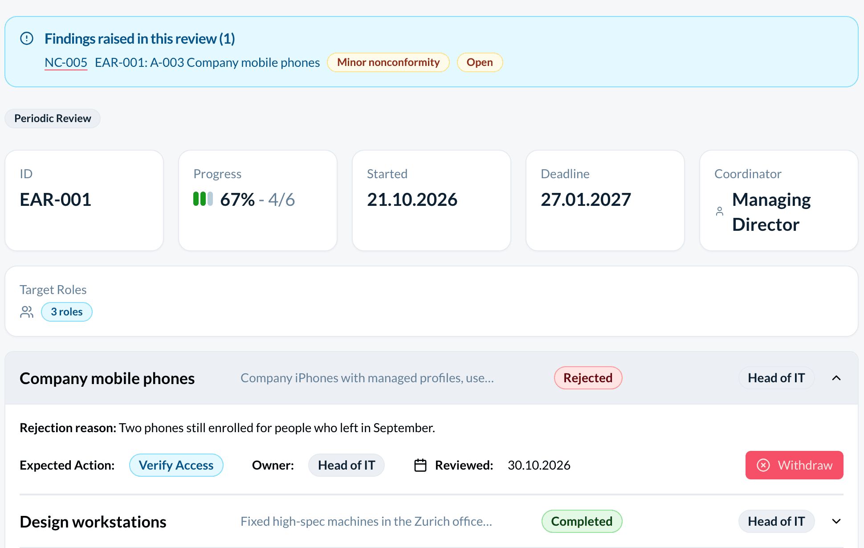Click the findings alert info icon
This screenshot has height=548, width=864.
click(x=27, y=39)
